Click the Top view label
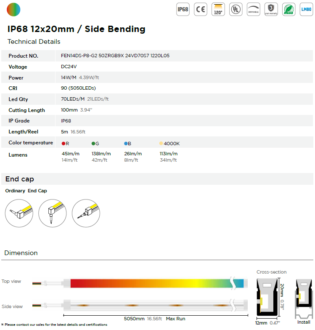This screenshot has height=330, width=315. point(11,281)
